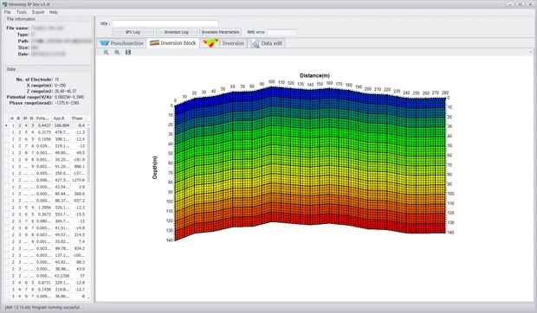Select the phase cell showing 834.2

pos(78,248)
